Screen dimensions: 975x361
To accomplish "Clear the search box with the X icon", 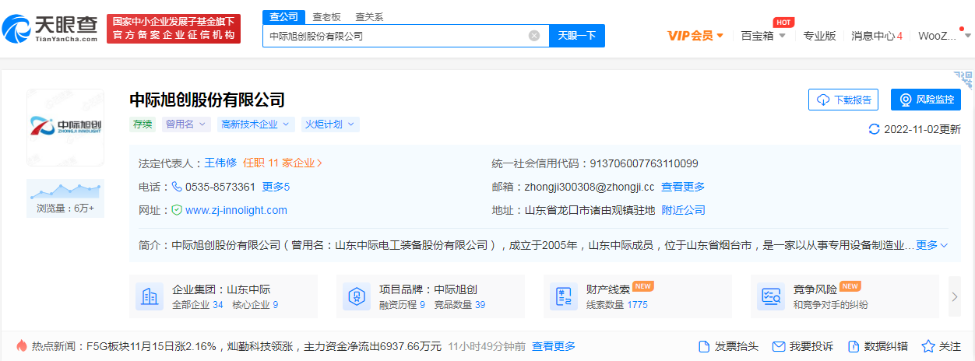I will (534, 36).
